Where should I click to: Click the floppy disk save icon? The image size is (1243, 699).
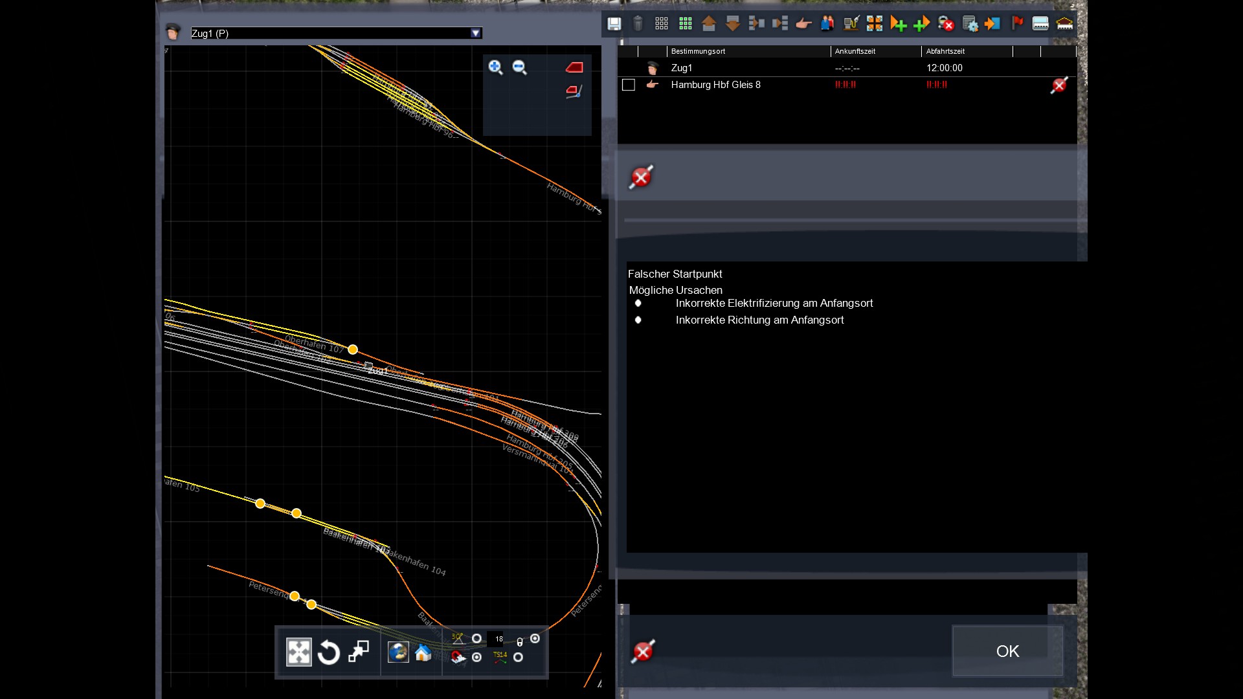tap(614, 24)
